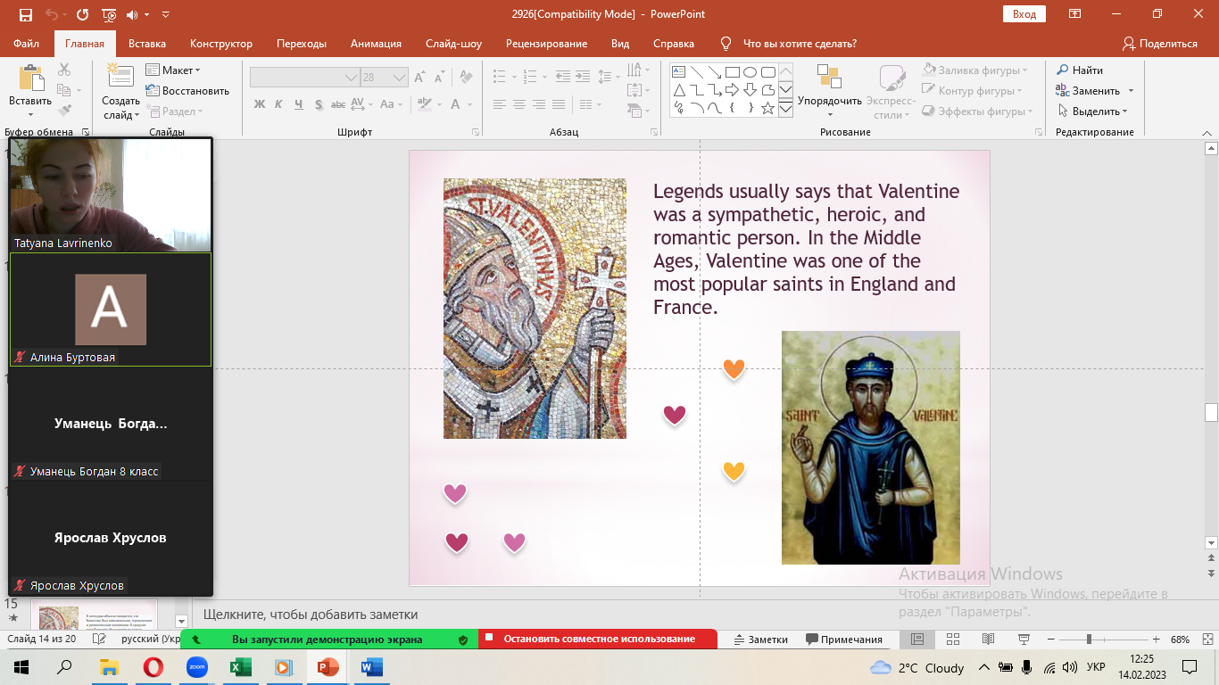1219x685 pixels.
Task: Collapse the ribbon with the chevron
Action: [x=1209, y=132]
